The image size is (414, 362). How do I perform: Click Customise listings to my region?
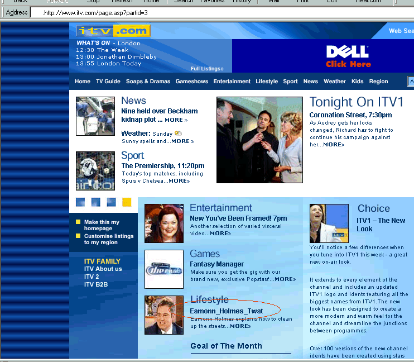(109, 239)
